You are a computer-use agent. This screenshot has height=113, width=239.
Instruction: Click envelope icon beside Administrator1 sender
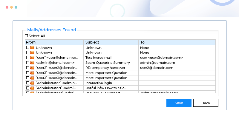32,88
